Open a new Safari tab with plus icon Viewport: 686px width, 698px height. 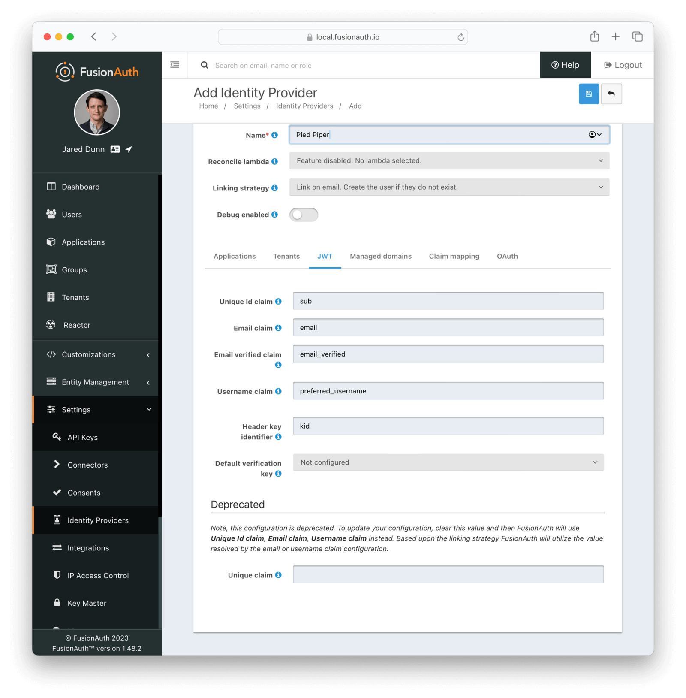[615, 37]
